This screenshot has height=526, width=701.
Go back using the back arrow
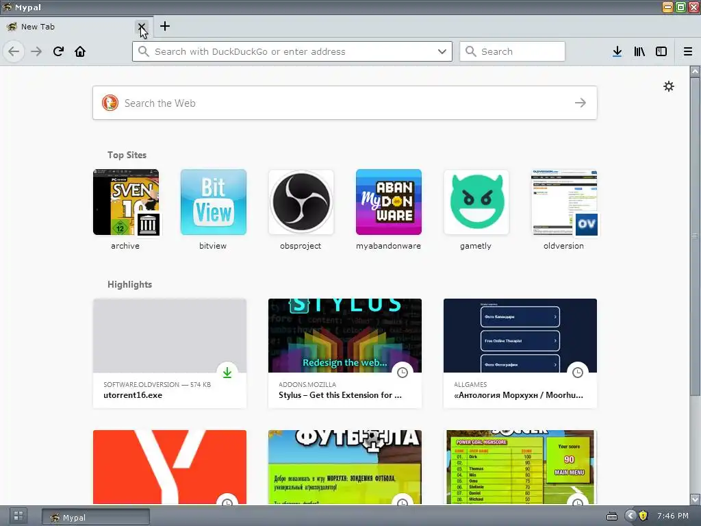14,51
